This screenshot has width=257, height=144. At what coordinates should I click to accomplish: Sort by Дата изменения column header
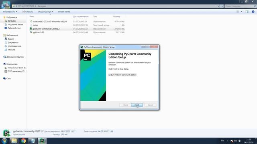(81, 16)
